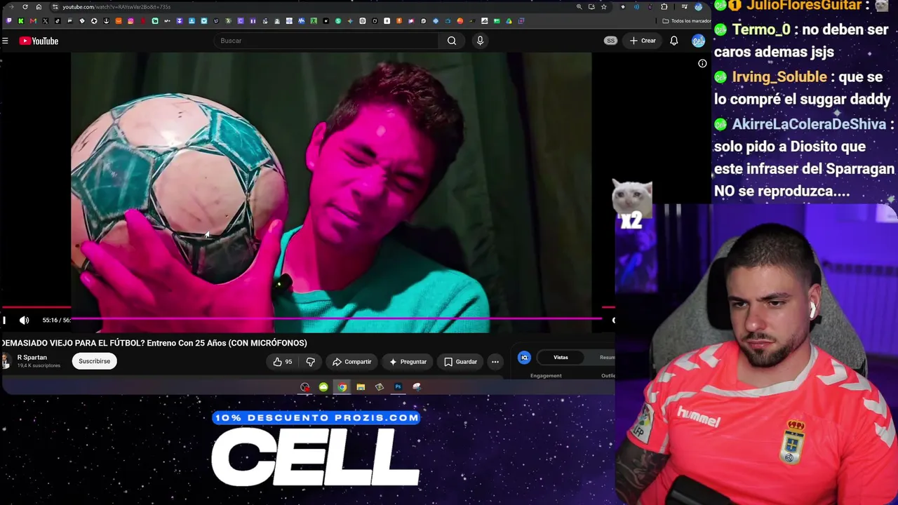Open the Google Drive bookmark
The height and width of the screenshot is (505, 898).
[x=509, y=21]
